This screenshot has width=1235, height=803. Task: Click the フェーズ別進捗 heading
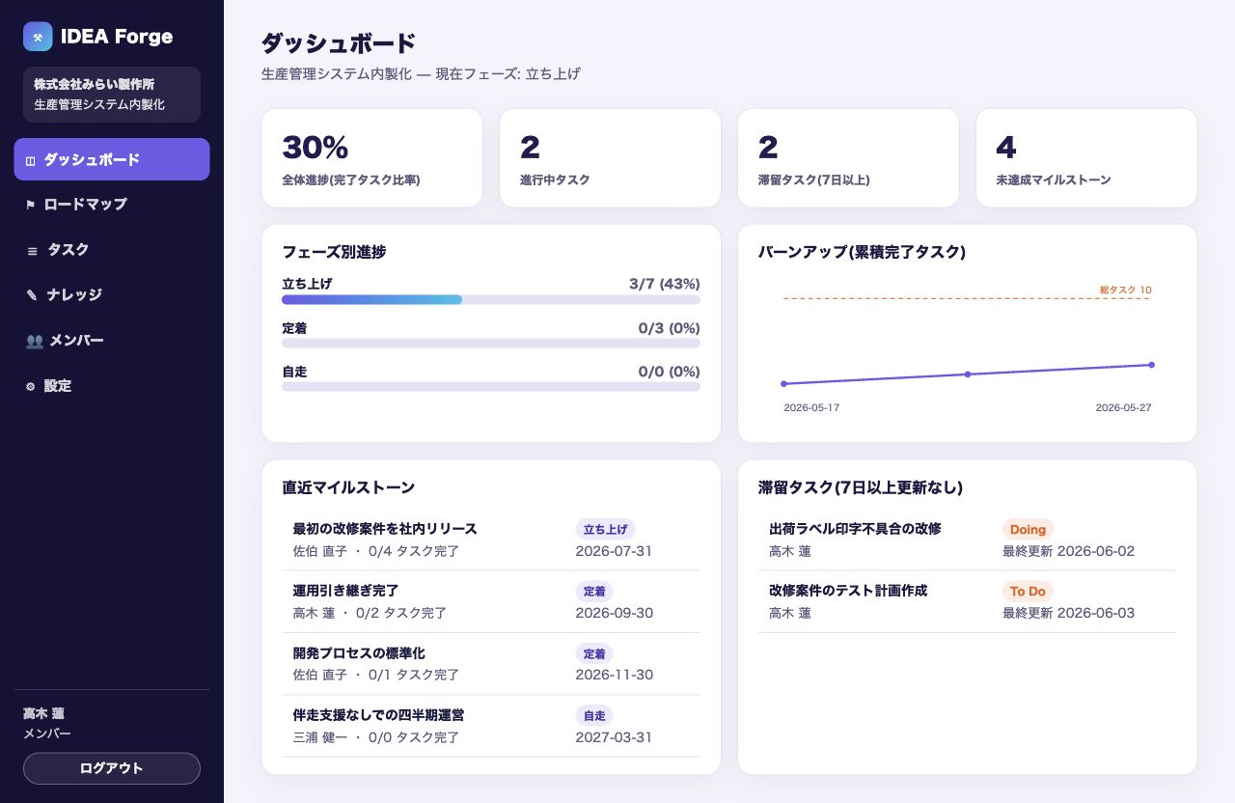tap(334, 252)
